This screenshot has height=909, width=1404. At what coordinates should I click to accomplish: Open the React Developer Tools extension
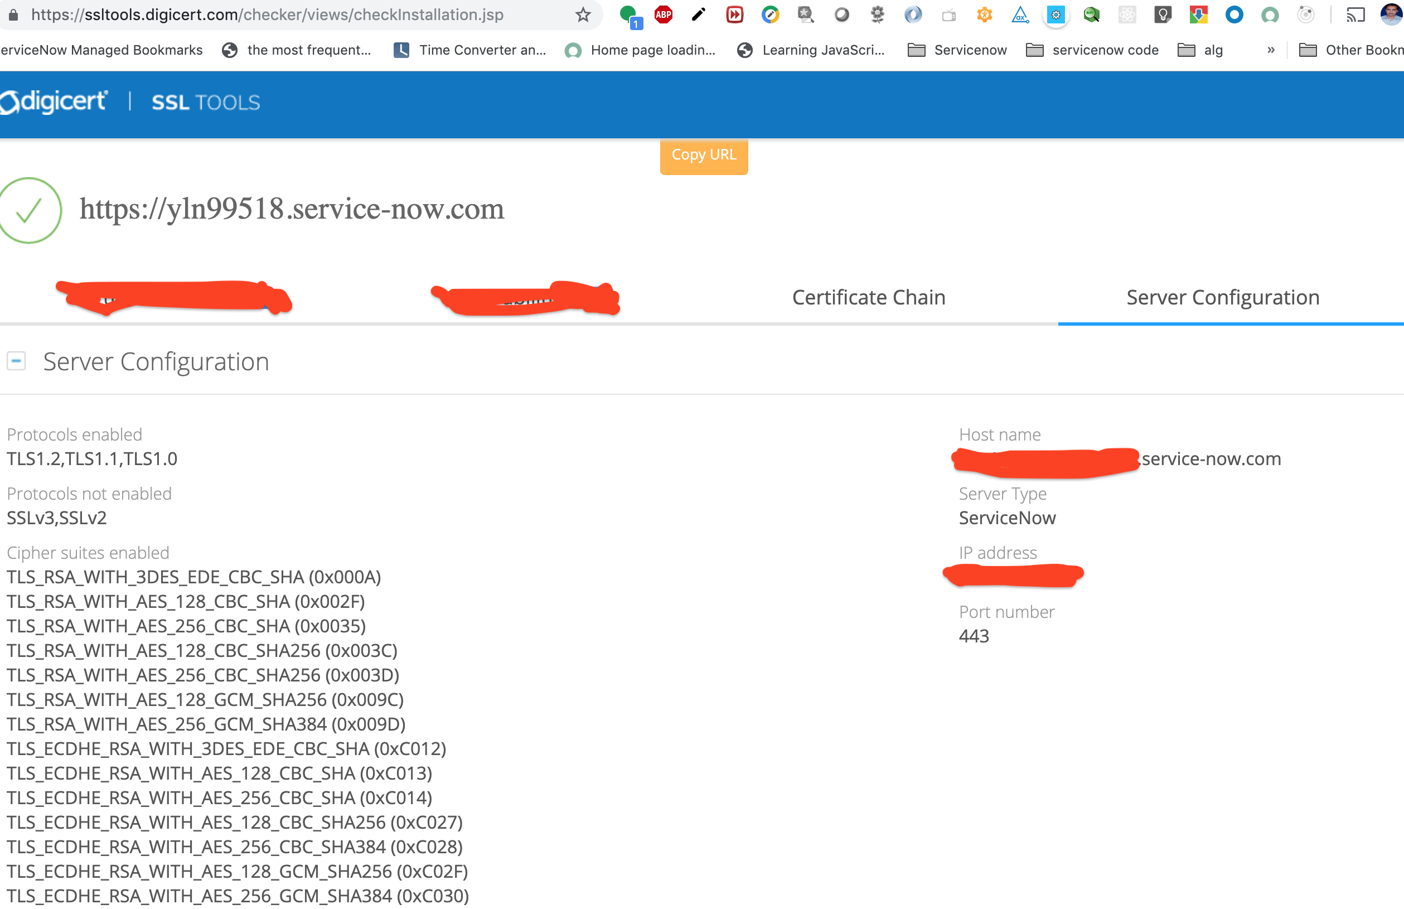[x=1127, y=14]
